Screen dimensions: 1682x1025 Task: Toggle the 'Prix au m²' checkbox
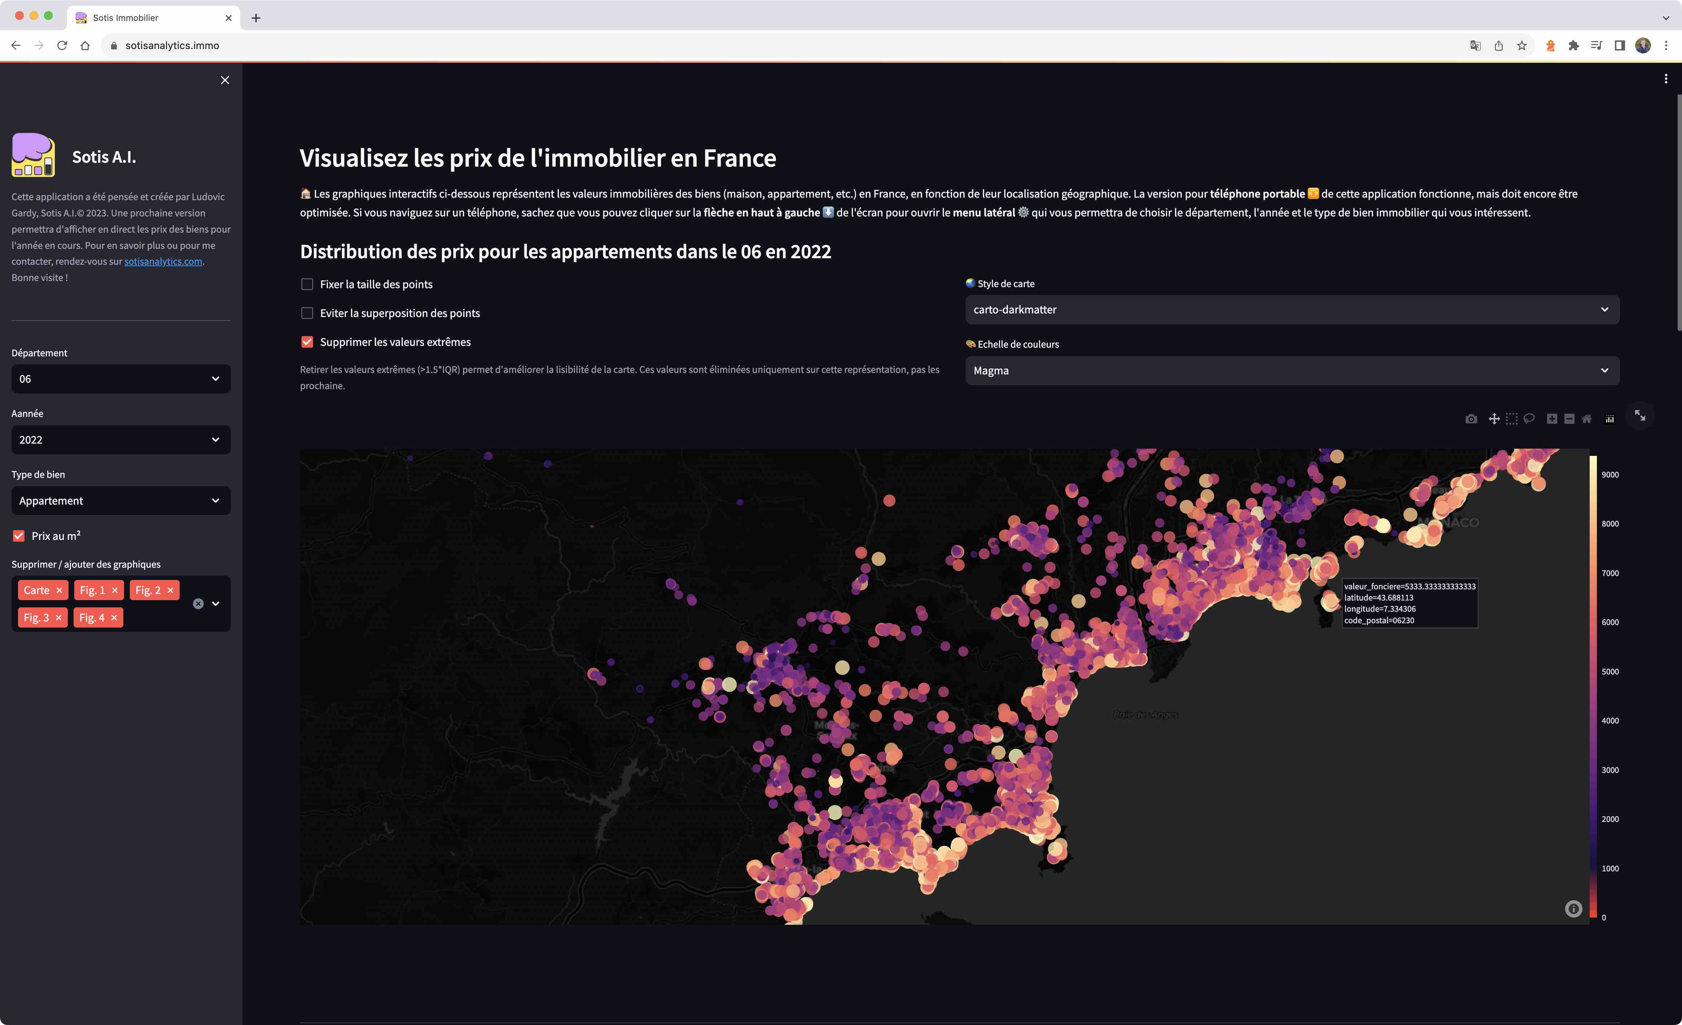coord(18,535)
